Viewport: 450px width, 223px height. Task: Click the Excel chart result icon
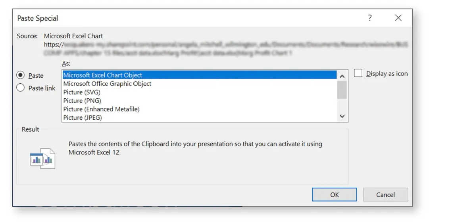42,159
